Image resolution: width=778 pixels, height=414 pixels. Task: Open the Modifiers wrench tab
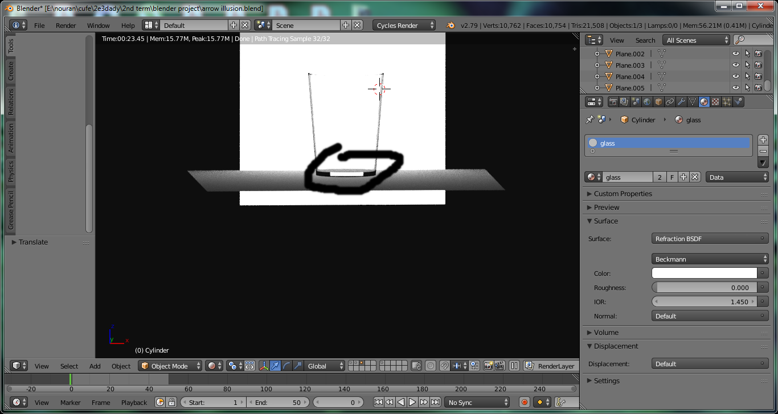pos(681,102)
